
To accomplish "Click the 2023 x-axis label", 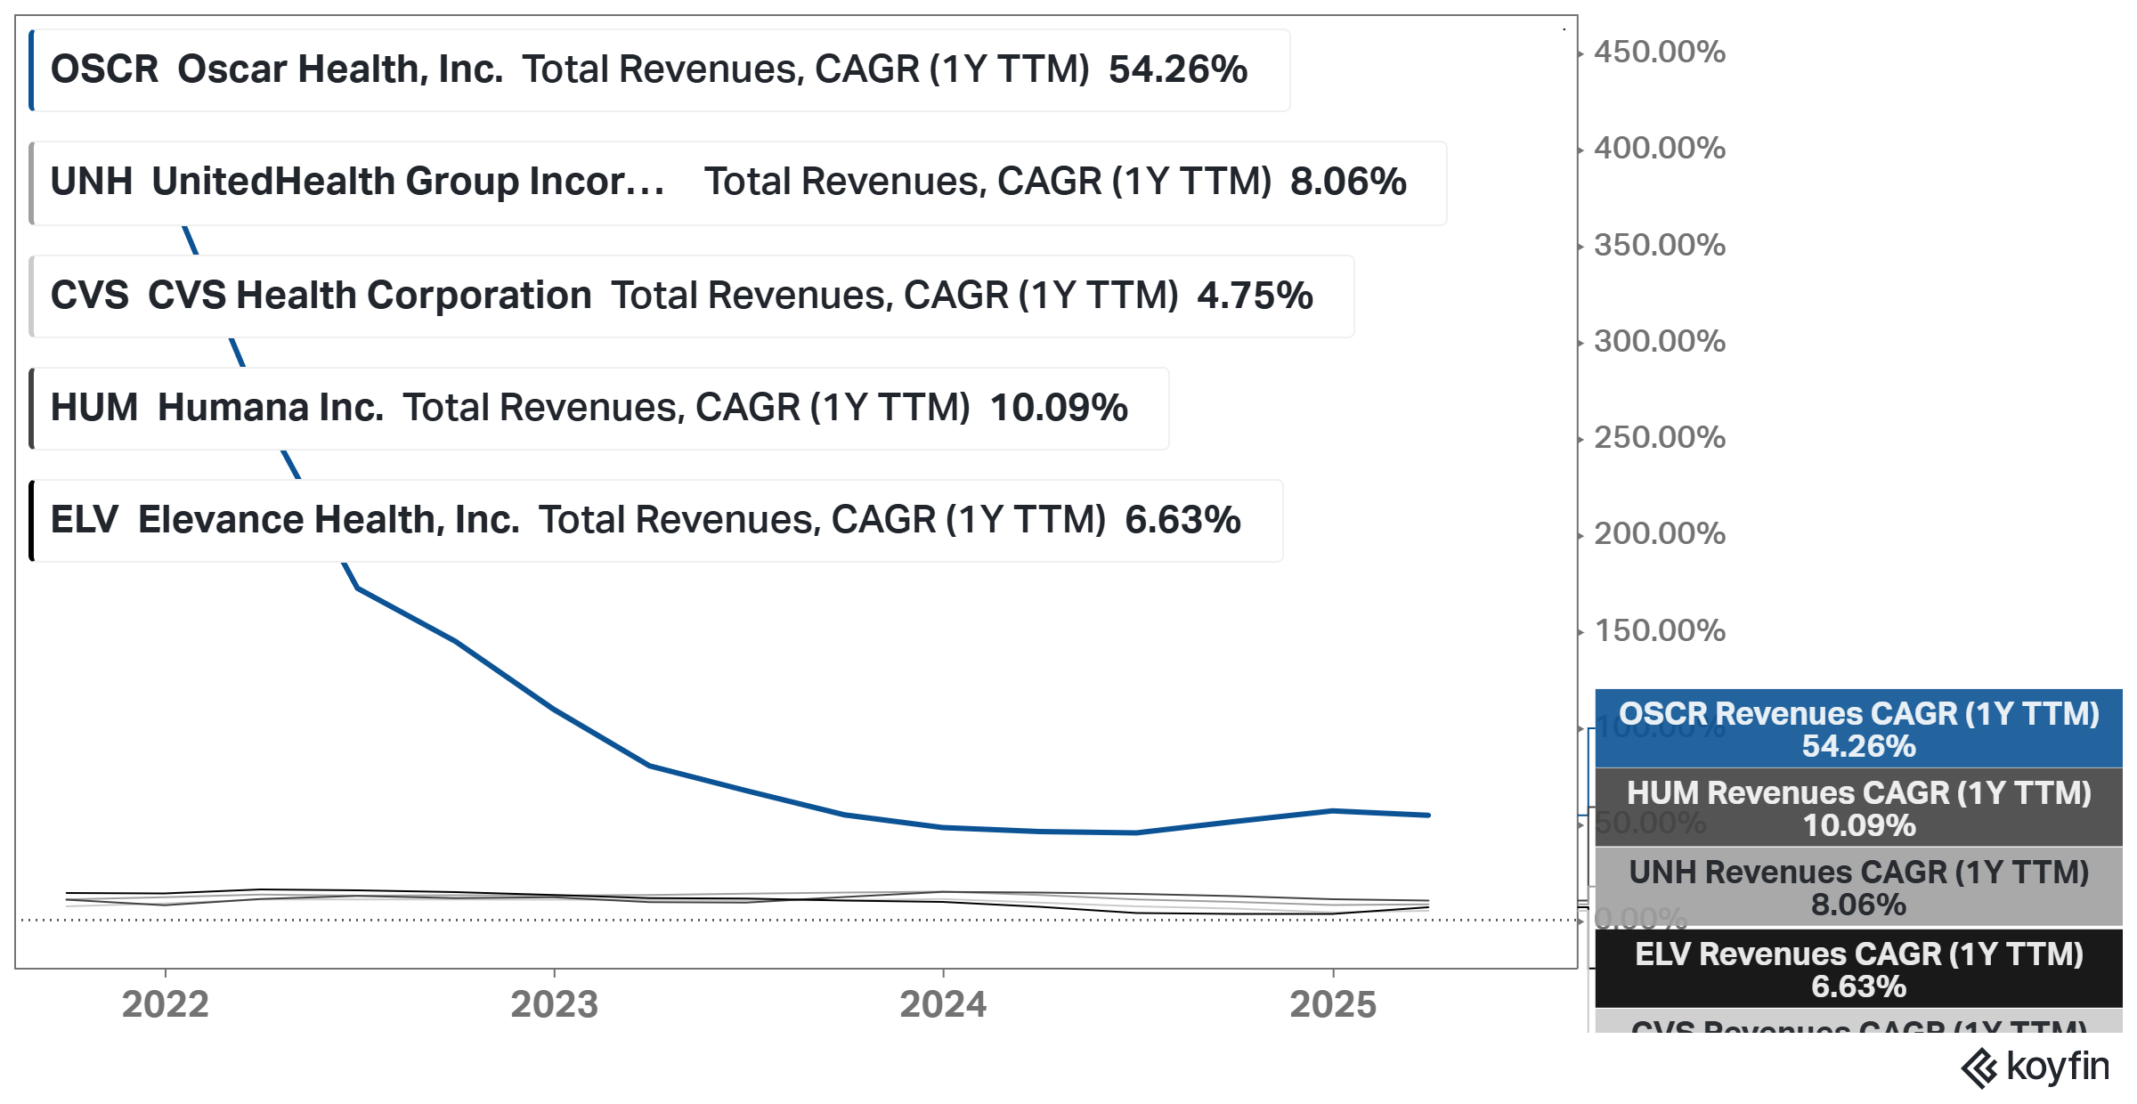I will coord(554,1004).
